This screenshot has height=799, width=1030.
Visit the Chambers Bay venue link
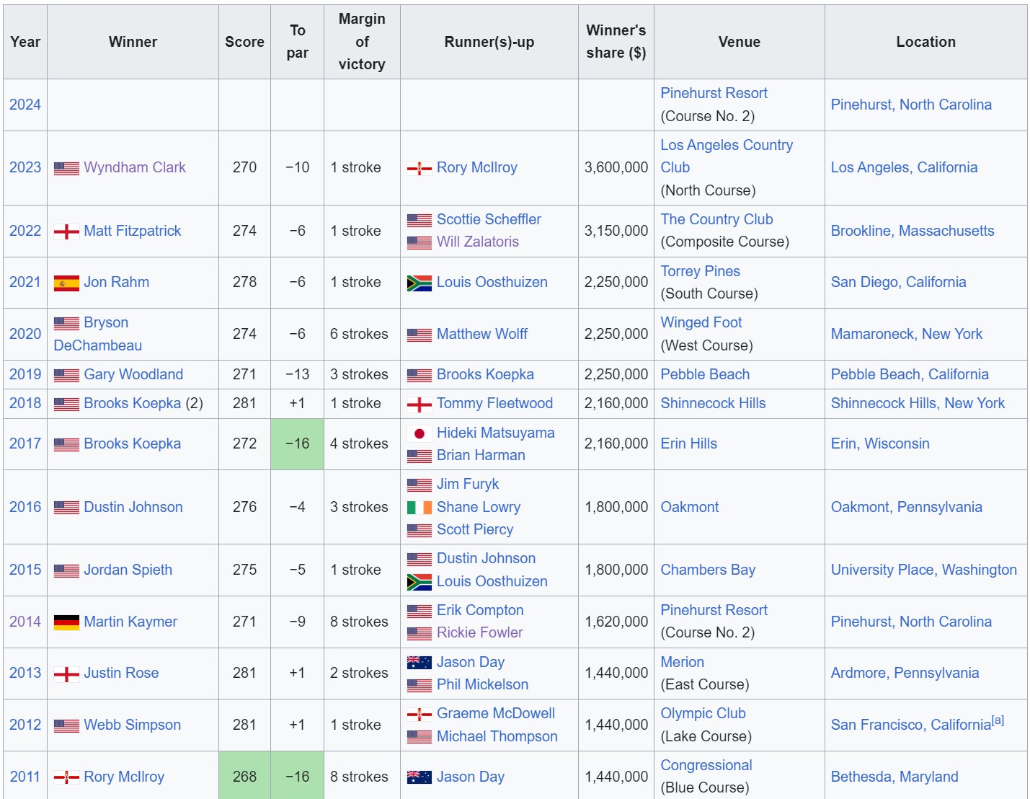tap(708, 570)
